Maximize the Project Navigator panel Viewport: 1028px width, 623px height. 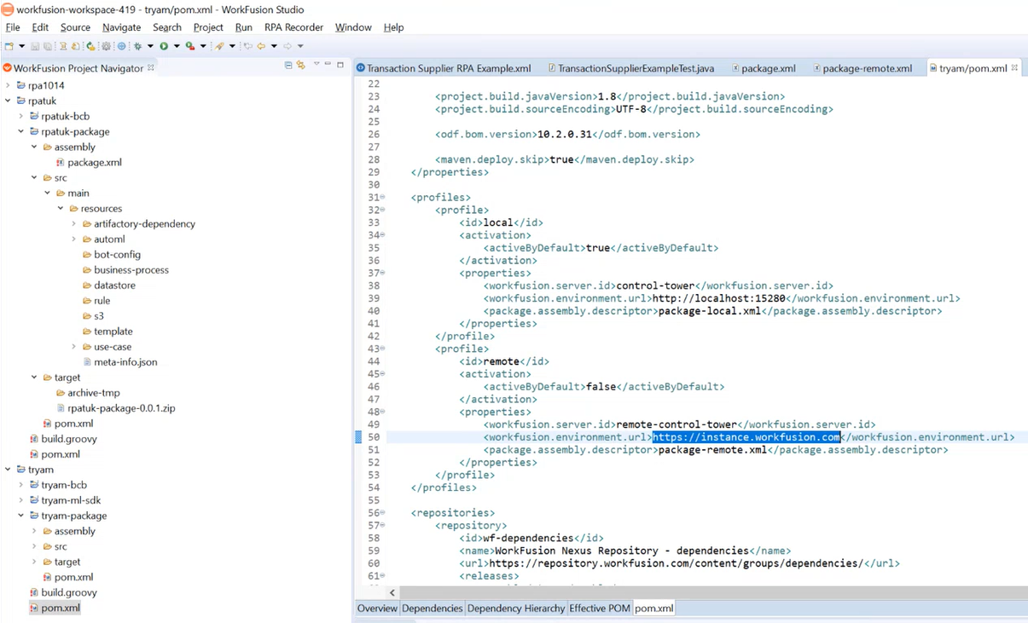(x=340, y=65)
